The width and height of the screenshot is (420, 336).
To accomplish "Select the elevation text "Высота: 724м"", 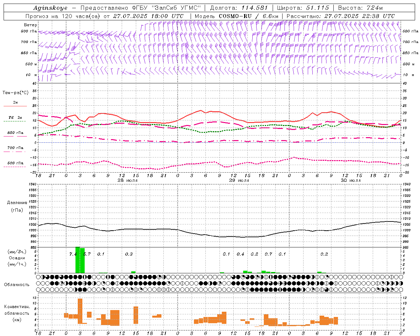I will pyautogui.click(x=360, y=8).
